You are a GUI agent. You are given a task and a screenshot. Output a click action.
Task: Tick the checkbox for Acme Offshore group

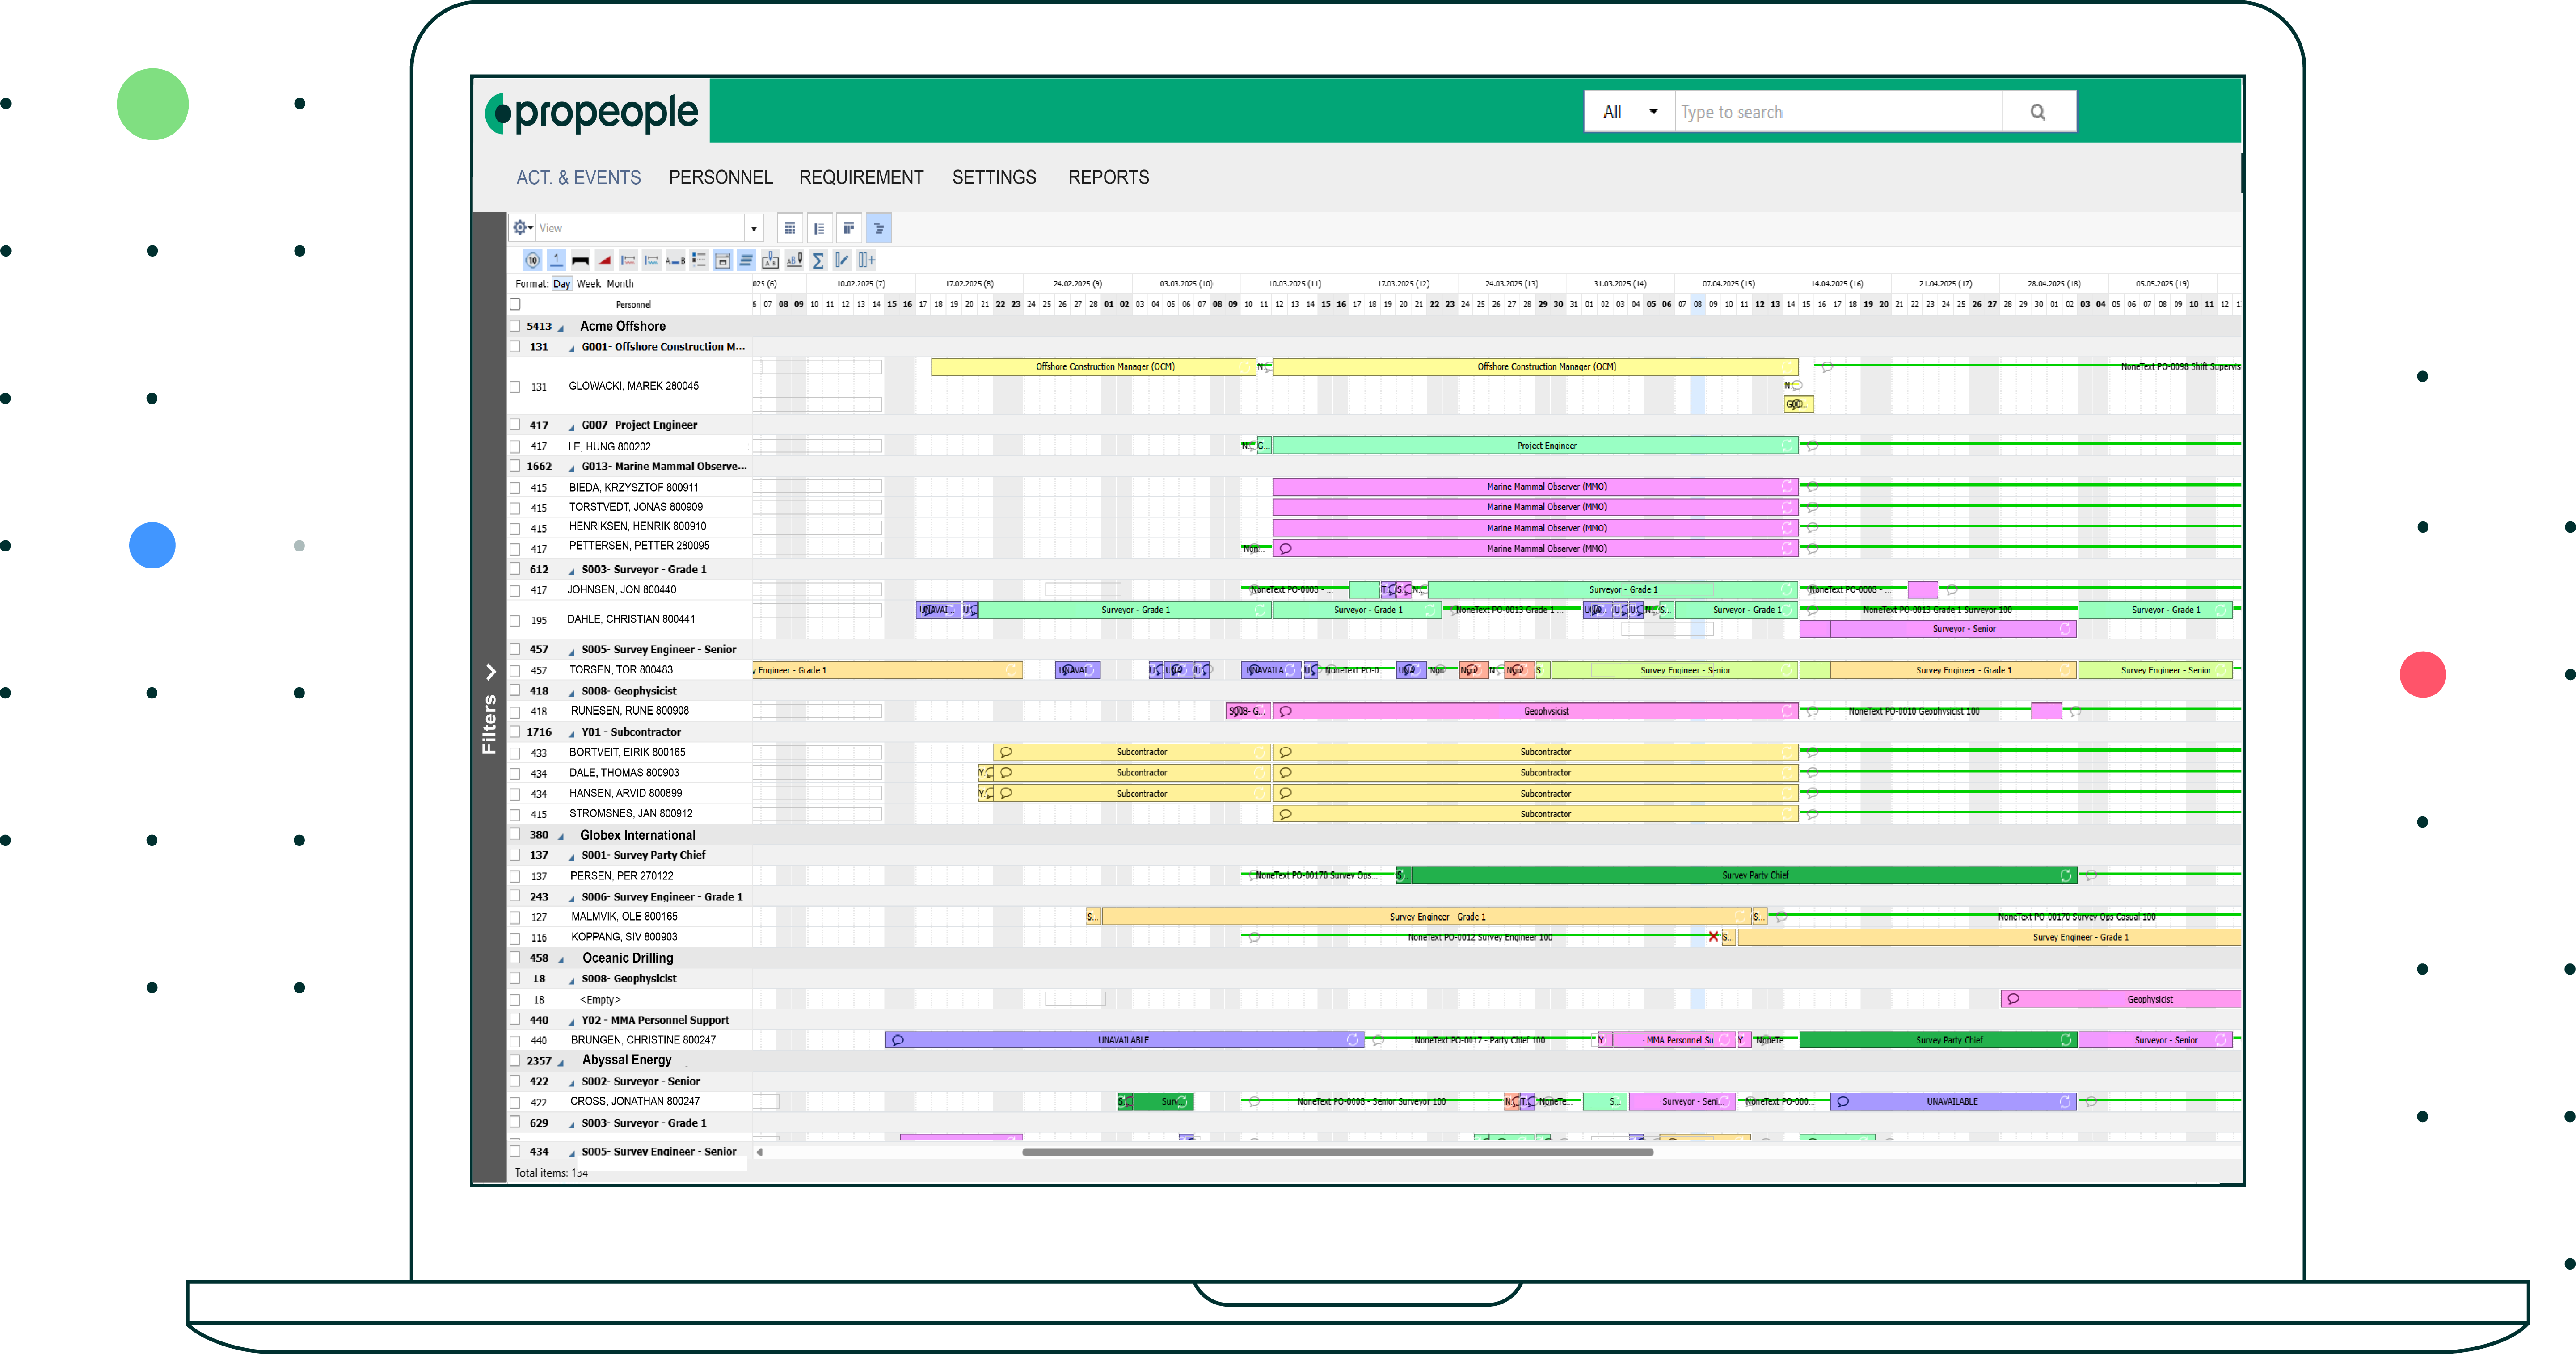point(515,326)
